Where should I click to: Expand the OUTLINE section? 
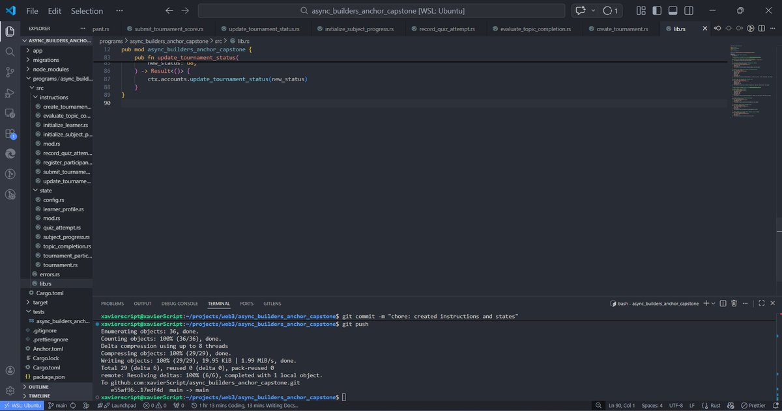[57, 386]
